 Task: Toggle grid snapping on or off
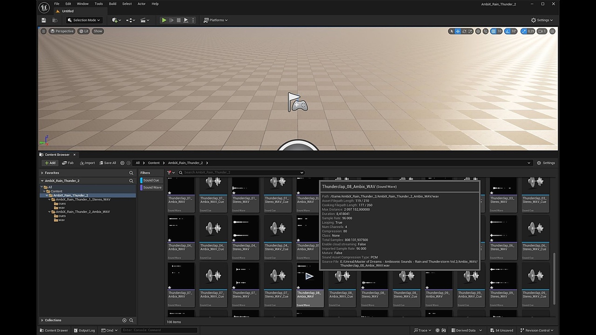click(x=493, y=31)
